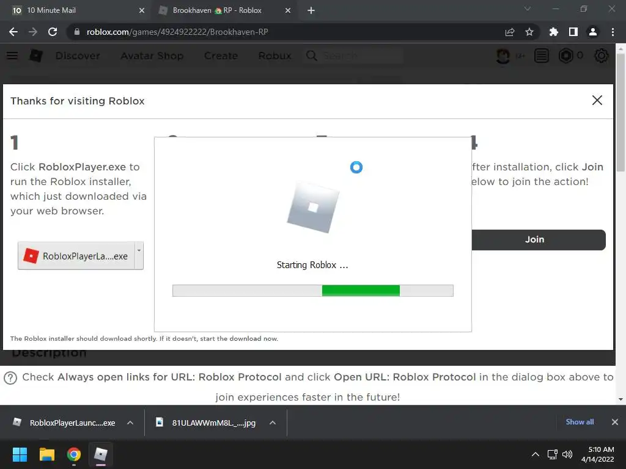The image size is (626, 469).
Task: Close the Thanks for visiting Roblox dialog
Action: coord(597,100)
